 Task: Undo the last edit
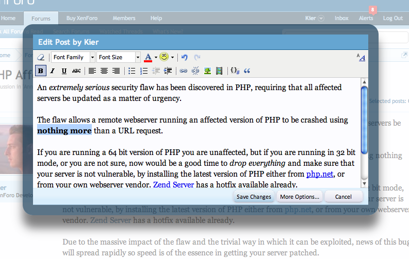coord(185,57)
